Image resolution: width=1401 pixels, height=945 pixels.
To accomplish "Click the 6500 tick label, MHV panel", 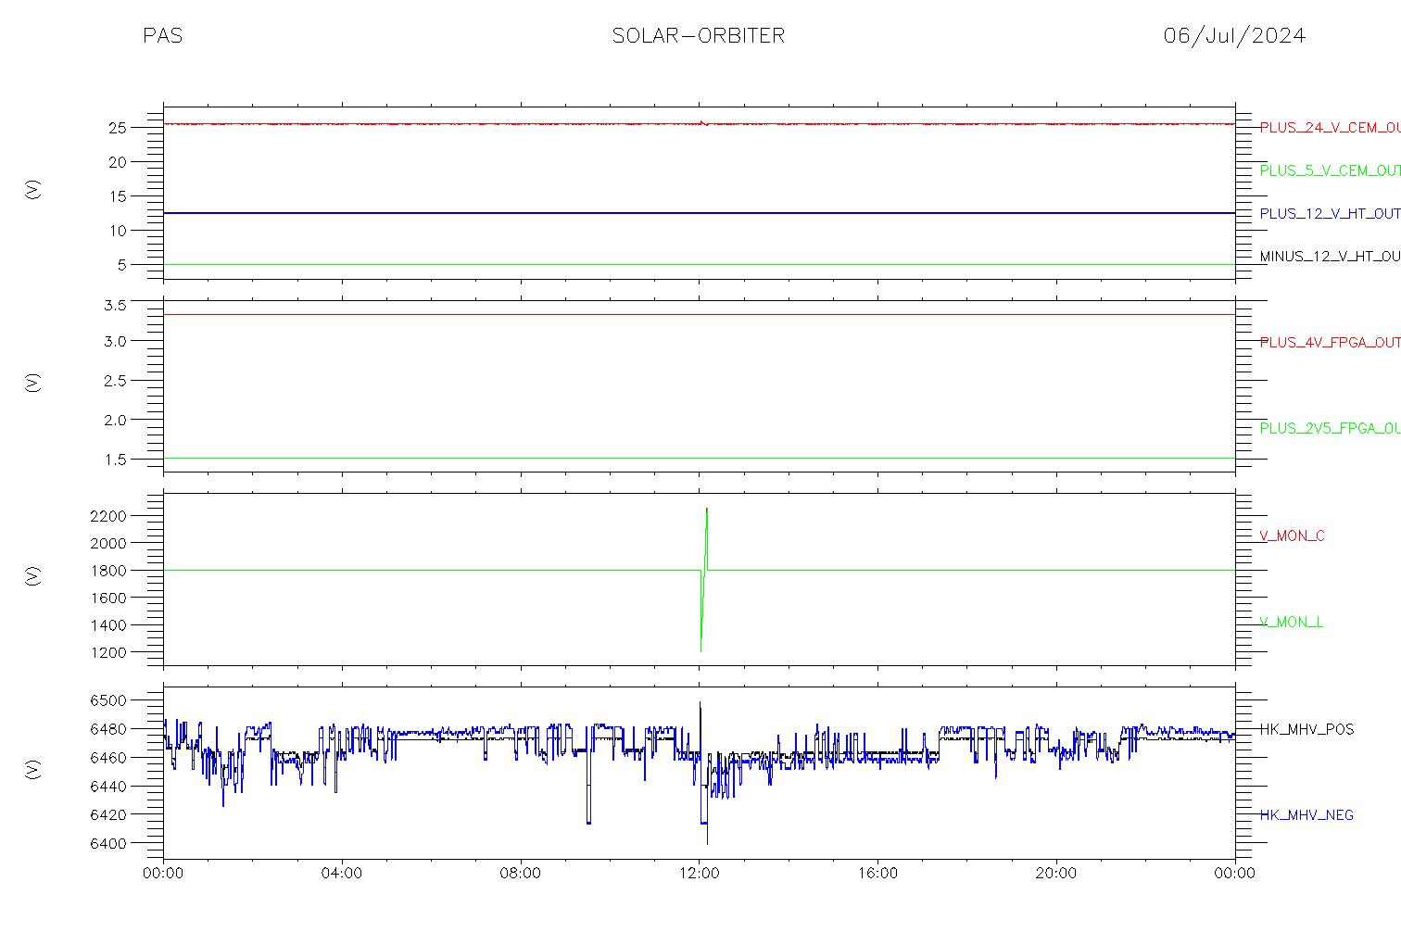I will (109, 700).
